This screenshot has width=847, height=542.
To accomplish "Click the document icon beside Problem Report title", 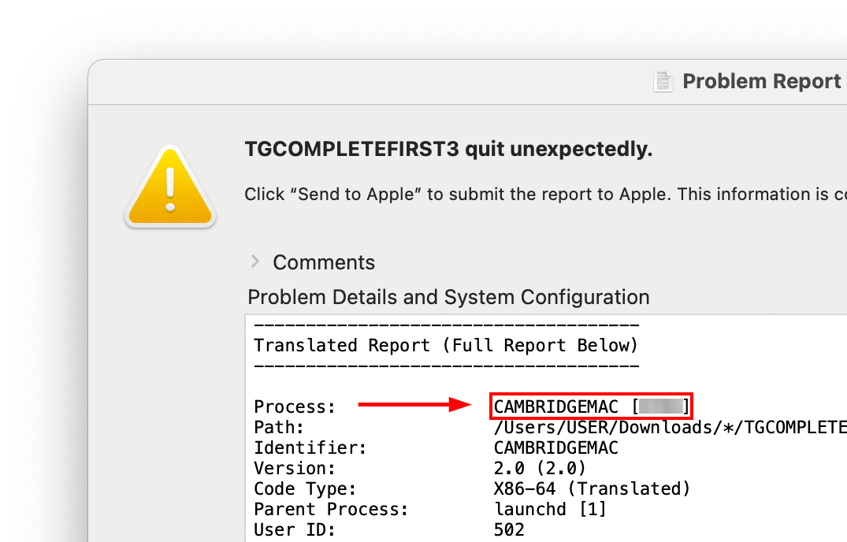I will 663,81.
